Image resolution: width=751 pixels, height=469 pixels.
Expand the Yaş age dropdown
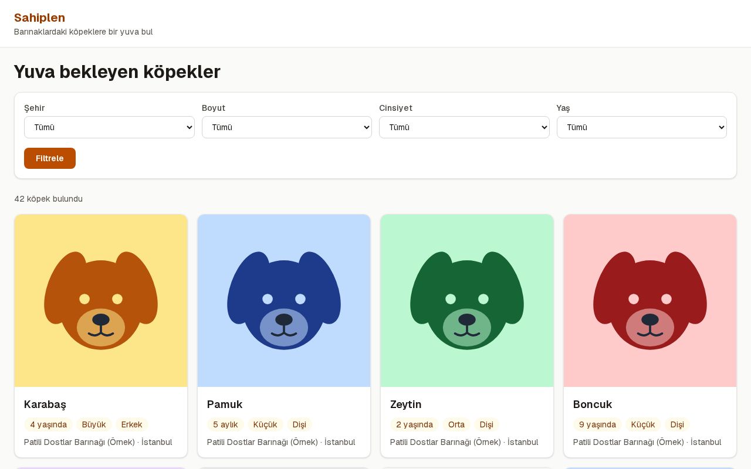click(642, 127)
